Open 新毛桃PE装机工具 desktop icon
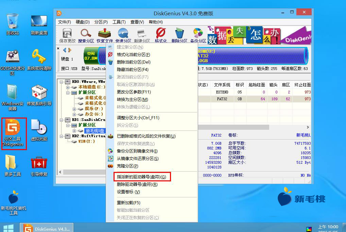Image resolution: width=346 pixels, height=232 pixels. (14, 202)
